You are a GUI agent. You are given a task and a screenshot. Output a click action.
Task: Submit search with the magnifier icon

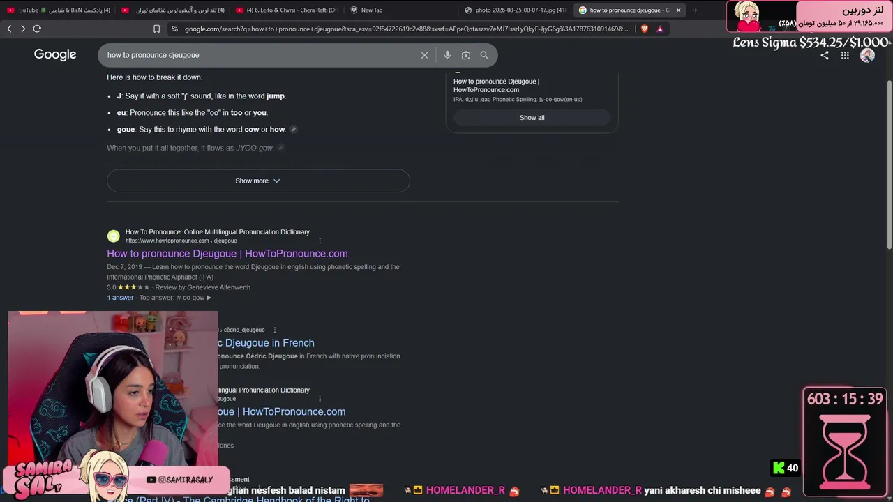click(484, 55)
